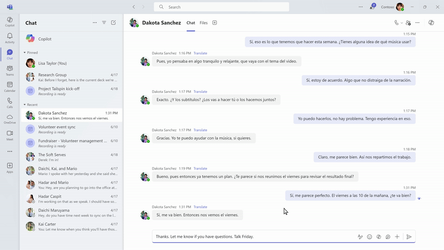This screenshot has height=250, width=444.
Task: Select the Chat tab in the conversation header
Action: [190, 23]
